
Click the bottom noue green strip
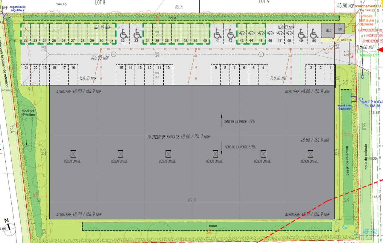coord(207,226)
